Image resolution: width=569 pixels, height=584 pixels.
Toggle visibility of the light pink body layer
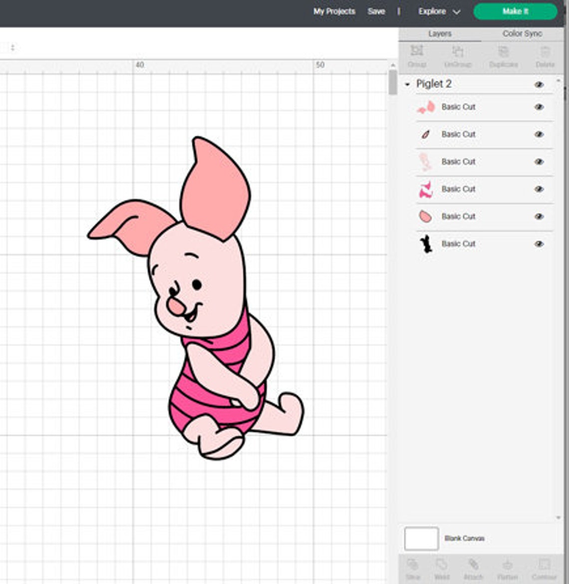coord(539,162)
